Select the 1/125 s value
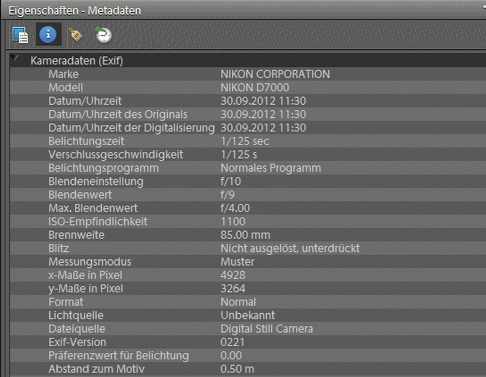Image resolution: width=486 pixels, height=377 pixels. 239,155
